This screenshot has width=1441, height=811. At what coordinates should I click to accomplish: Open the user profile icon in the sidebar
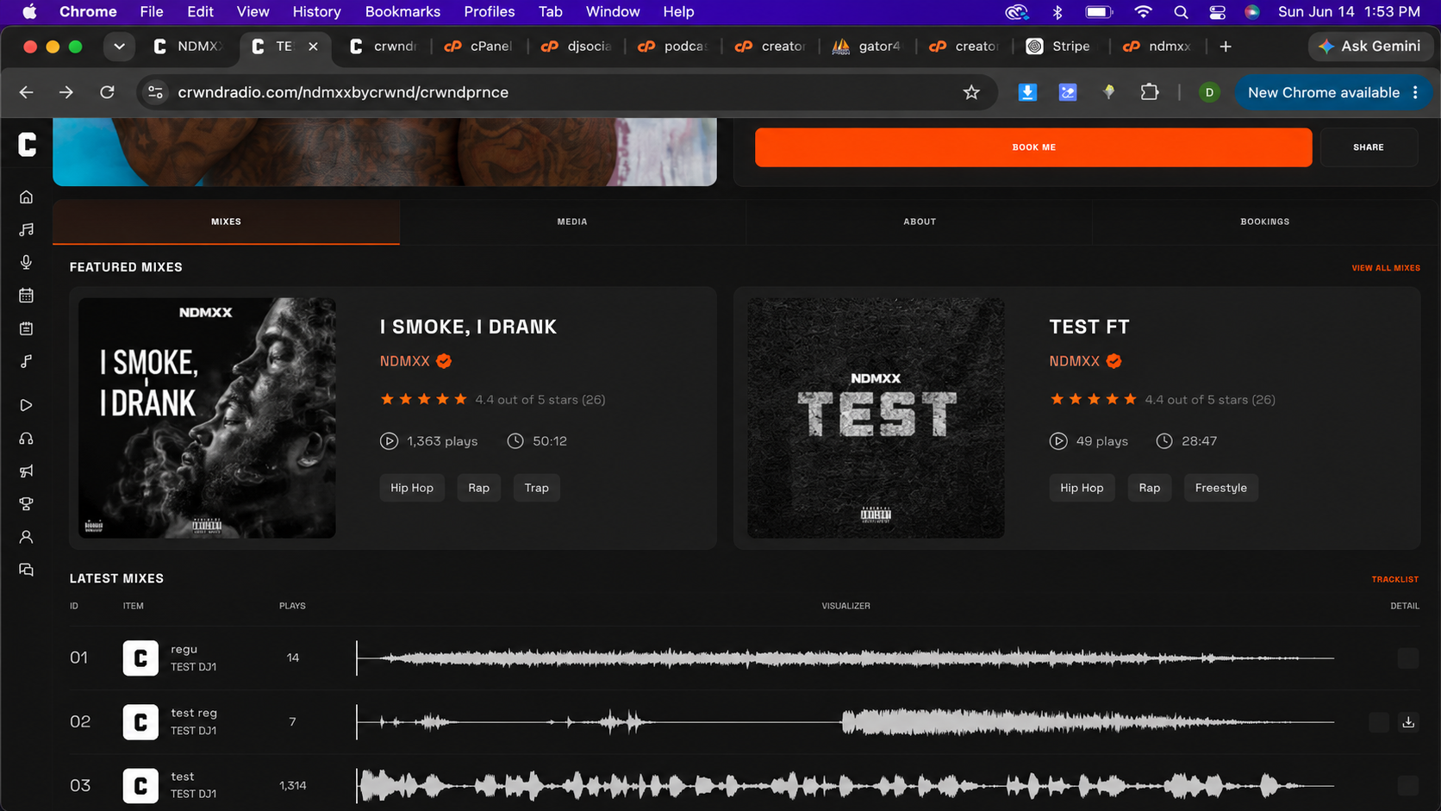point(27,537)
